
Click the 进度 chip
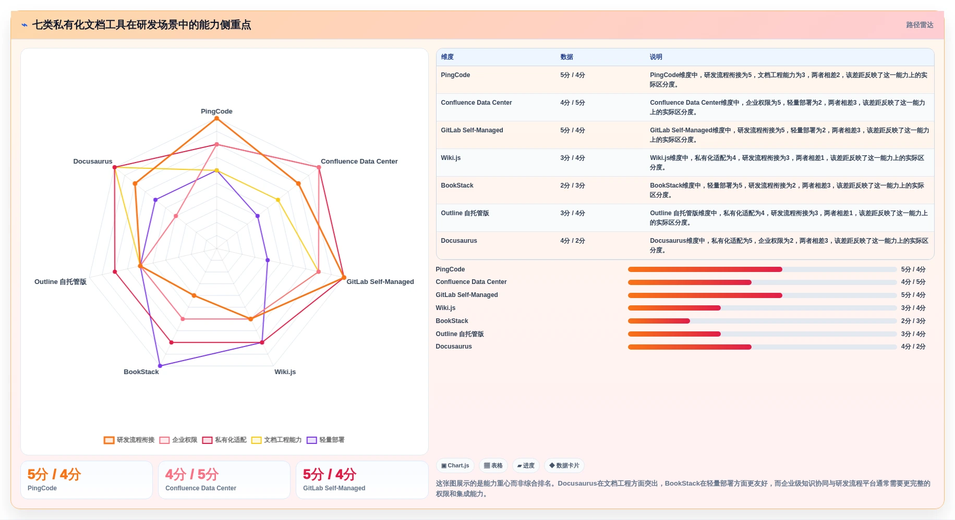pyautogui.click(x=526, y=465)
